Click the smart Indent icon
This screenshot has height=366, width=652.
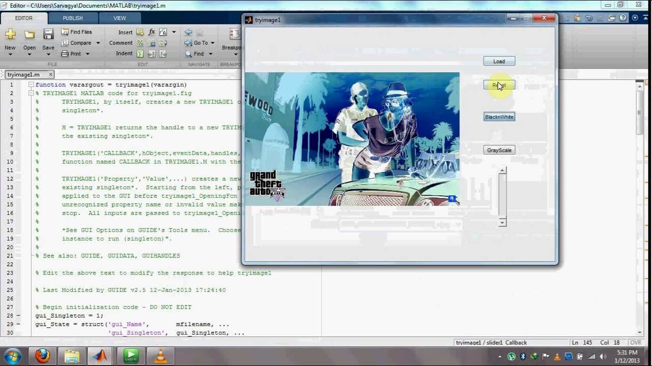[x=140, y=53]
